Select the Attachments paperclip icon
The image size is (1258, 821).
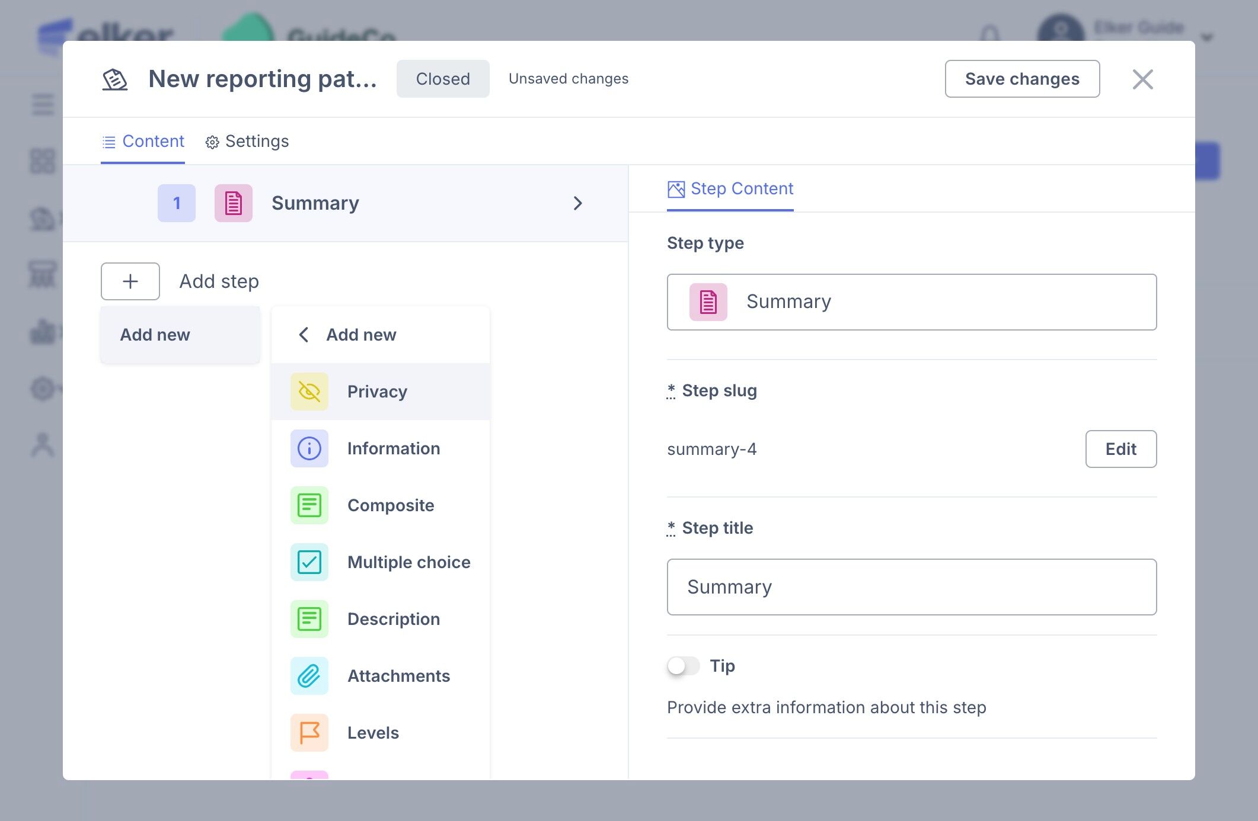[x=309, y=676]
